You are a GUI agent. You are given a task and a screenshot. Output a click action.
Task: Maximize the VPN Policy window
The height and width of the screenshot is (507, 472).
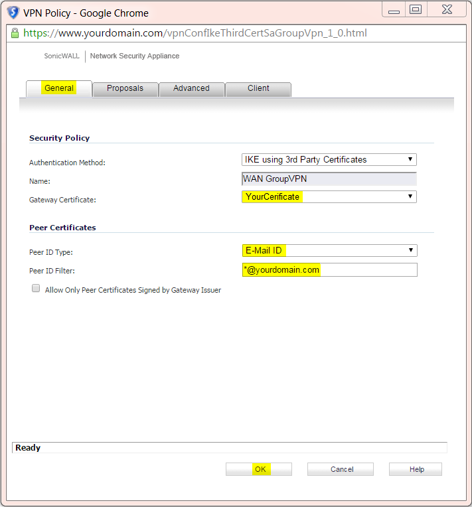[416, 10]
